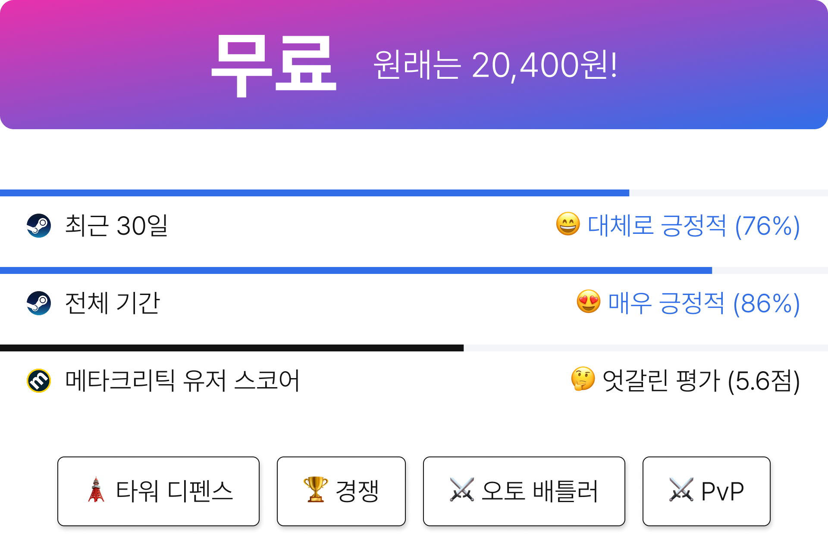Click the black Metacritic score progress bar

414,348
